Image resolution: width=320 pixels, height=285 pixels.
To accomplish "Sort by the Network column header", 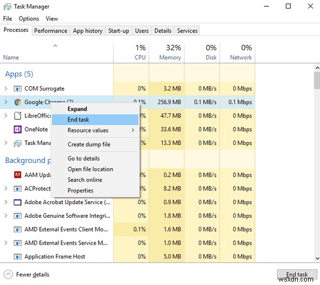I will coord(237,52).
